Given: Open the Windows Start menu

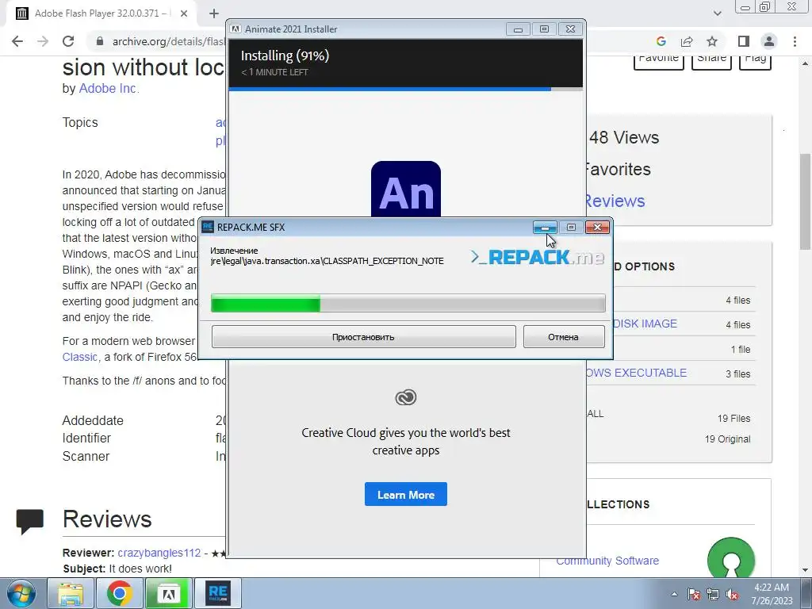Looking at the screenshot, I should [21, 593].
